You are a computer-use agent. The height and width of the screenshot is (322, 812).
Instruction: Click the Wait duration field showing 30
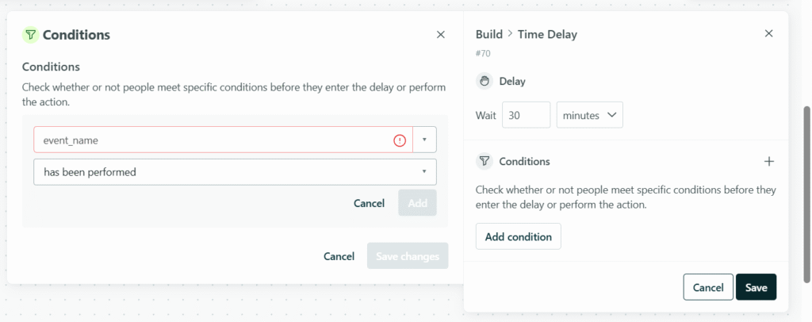(526, 115)
